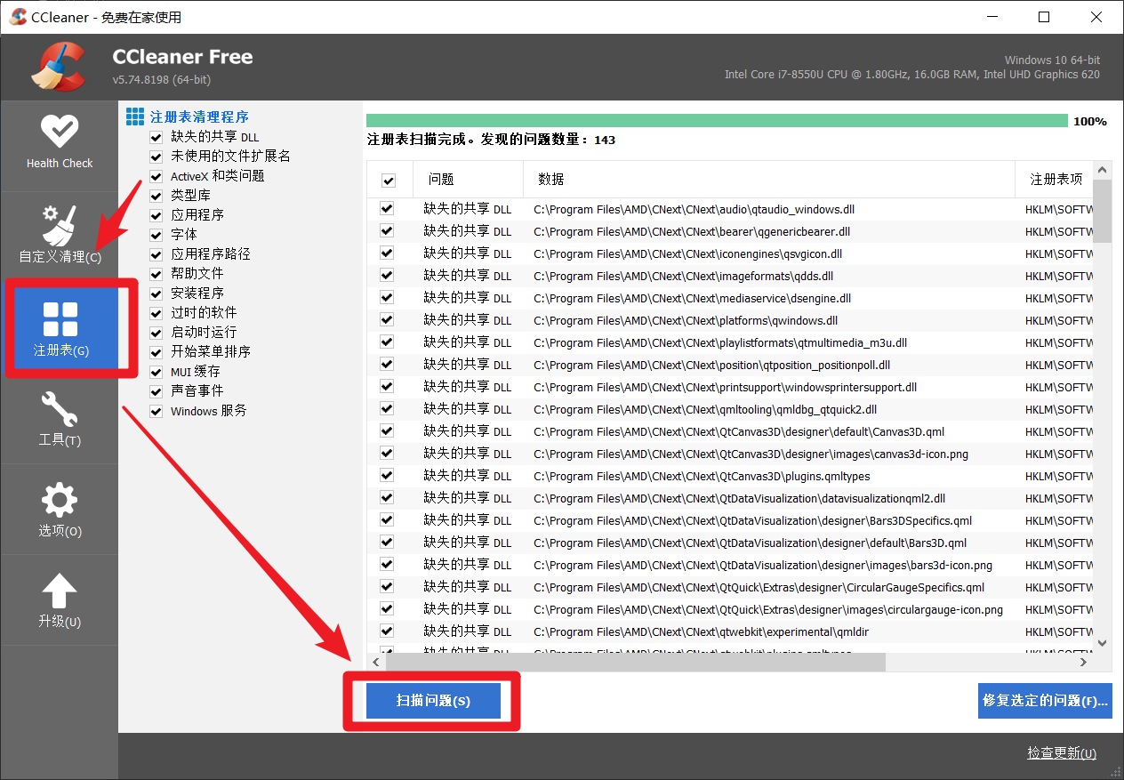Uncheck 安装程序 option
The width and height of the screenshot is (1124, 780).
tap(157, 294)
